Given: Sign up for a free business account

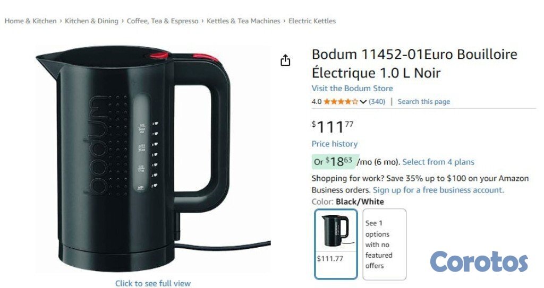Looking at the screenshot, I should 438,190.
